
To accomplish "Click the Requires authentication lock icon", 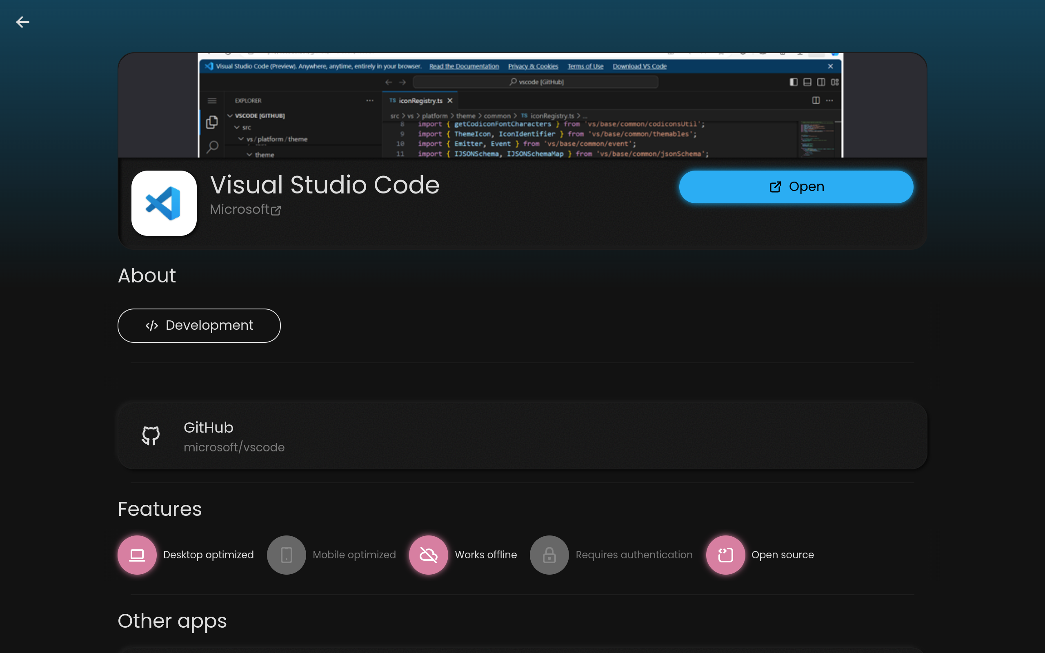I will click(549, 555).
